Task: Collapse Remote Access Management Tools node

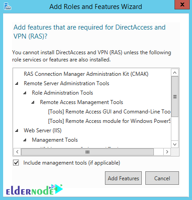Action: (x=33, y=102)
